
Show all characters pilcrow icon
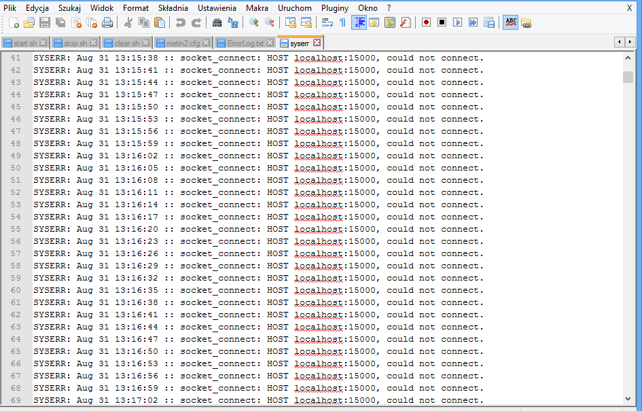point(342,23)
